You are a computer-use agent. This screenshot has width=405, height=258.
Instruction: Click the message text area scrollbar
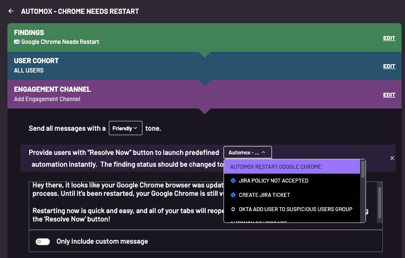click(x=379, y=203)
